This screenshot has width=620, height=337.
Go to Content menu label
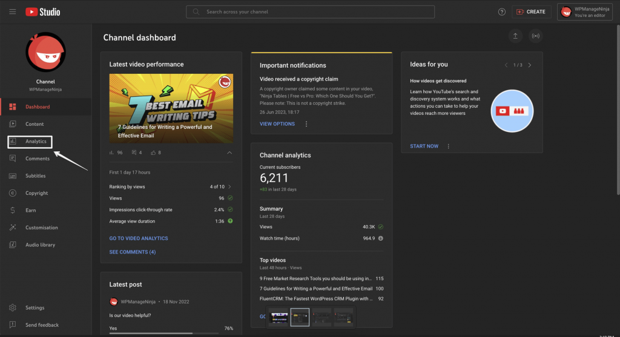(x=35, y=124)
